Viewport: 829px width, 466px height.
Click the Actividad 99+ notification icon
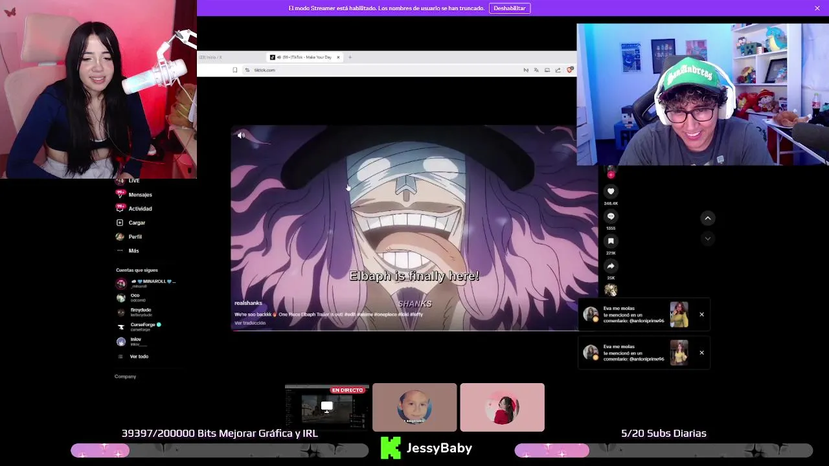pos(120,208)
